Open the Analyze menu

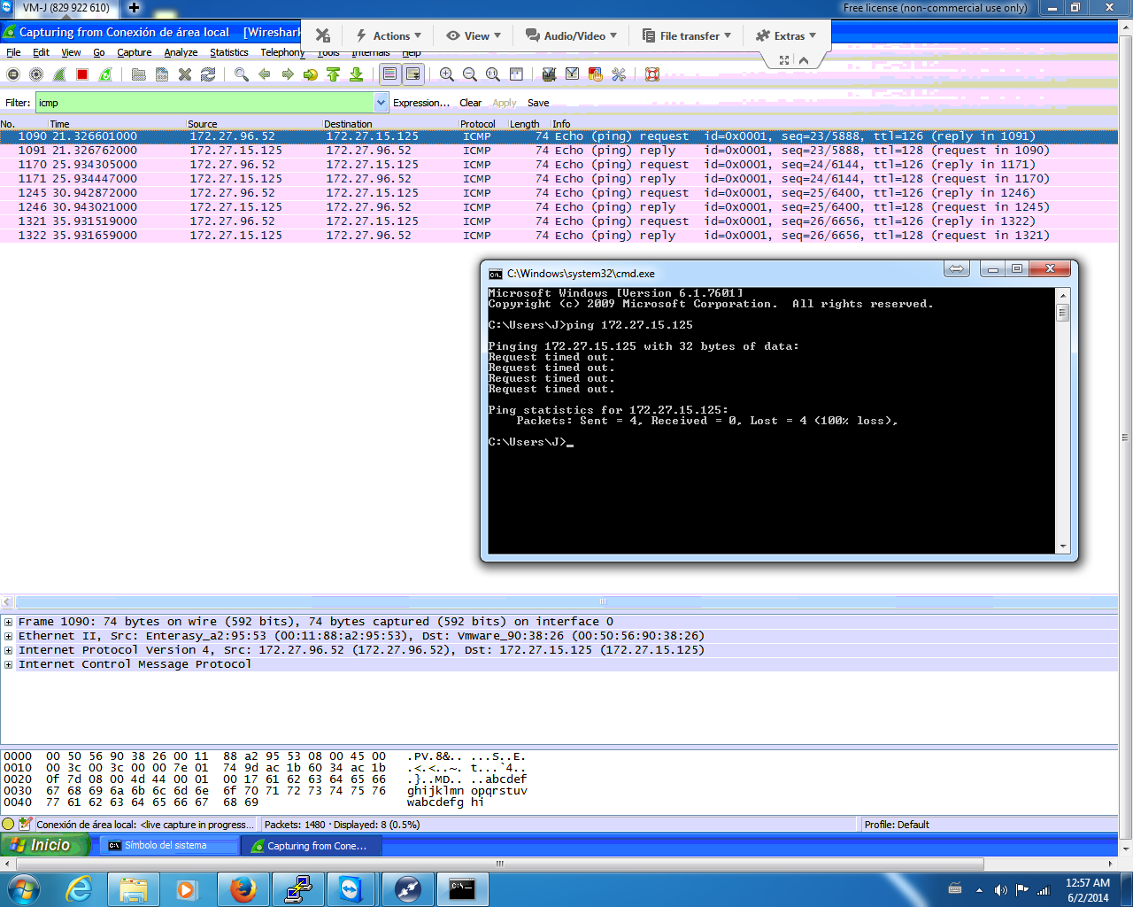pos(181,52)
